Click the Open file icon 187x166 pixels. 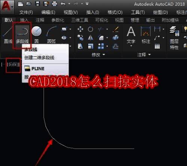[29, 4]
